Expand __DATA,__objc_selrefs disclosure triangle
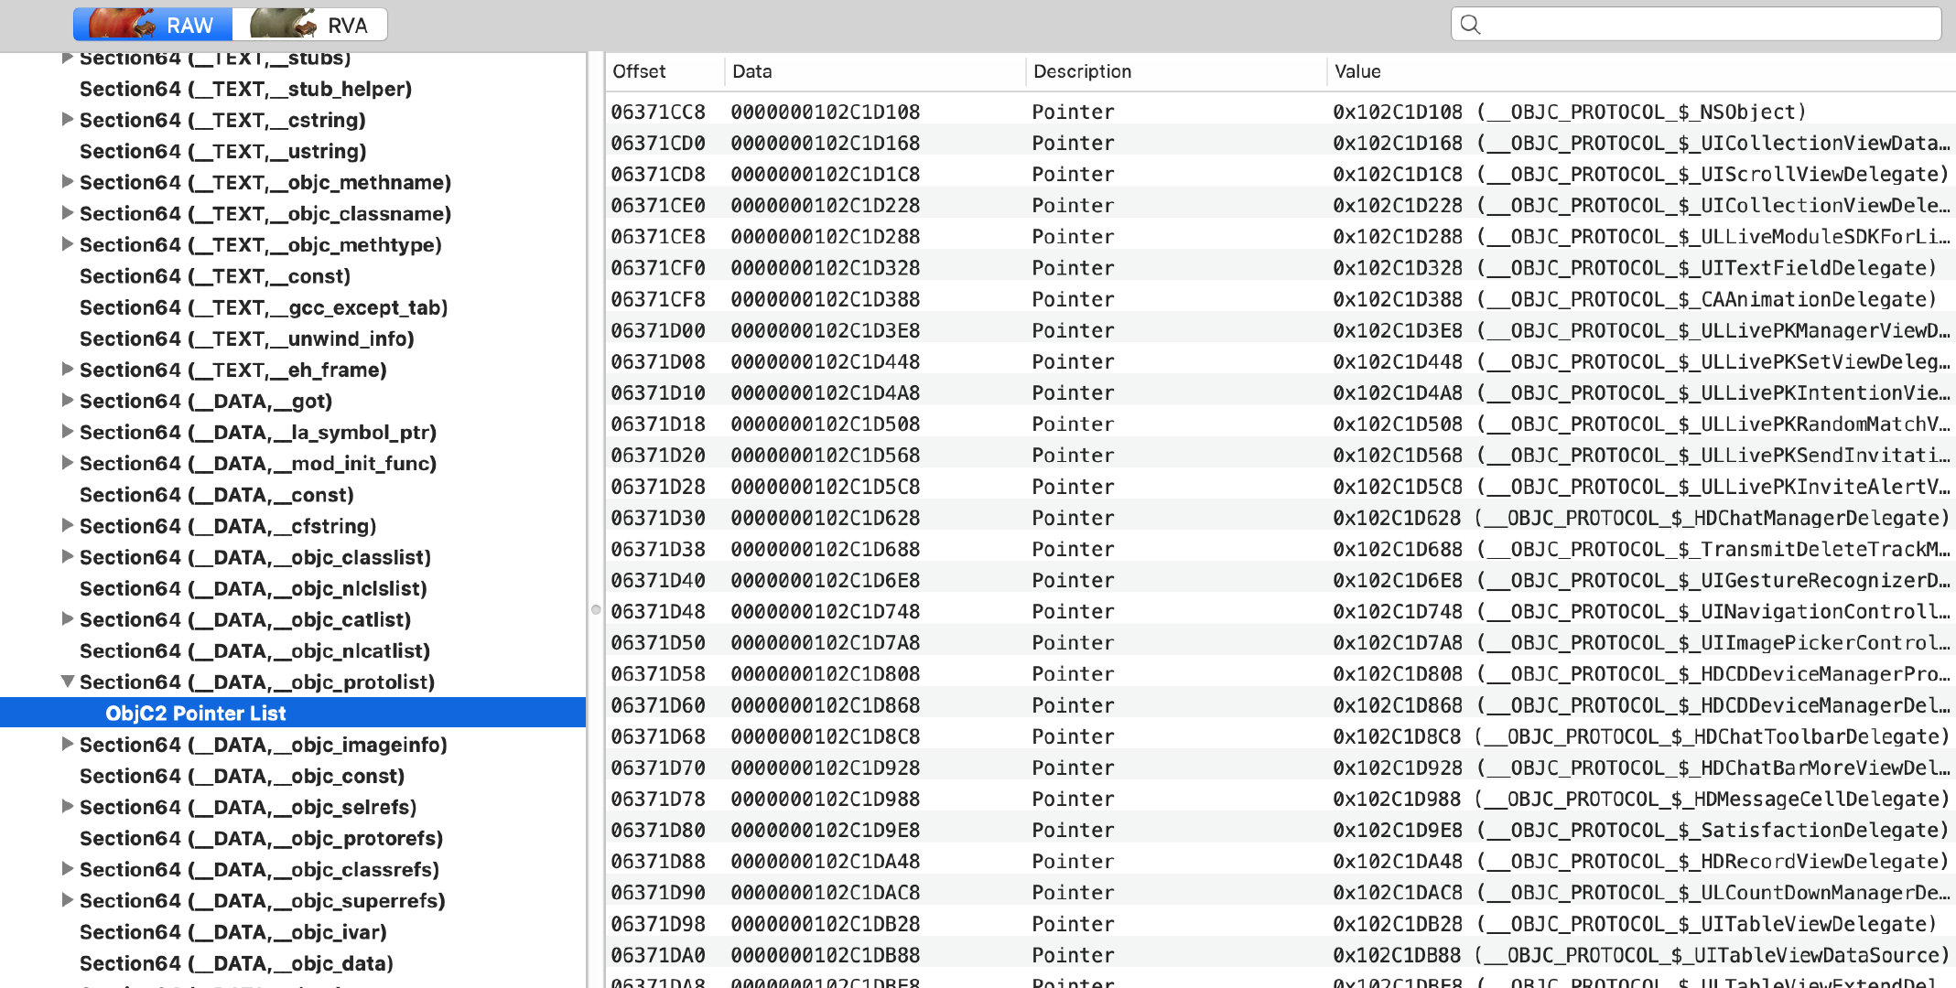1956x988 pixels. point(67,807)
